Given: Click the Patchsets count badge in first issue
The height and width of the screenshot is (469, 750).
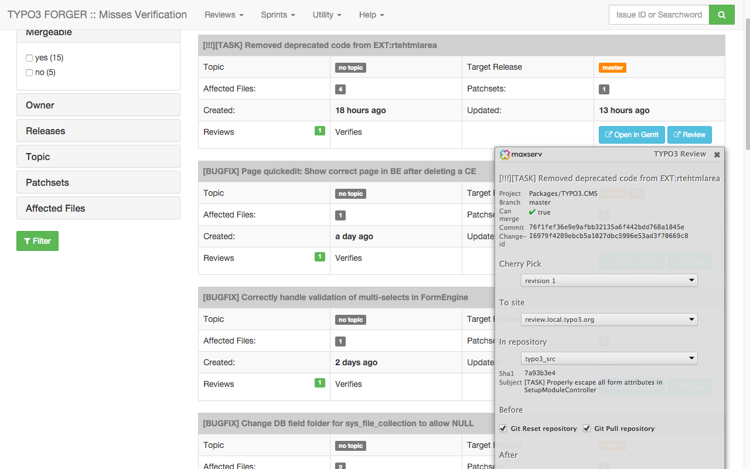Looking at the screenshot, I should (604, 90).
